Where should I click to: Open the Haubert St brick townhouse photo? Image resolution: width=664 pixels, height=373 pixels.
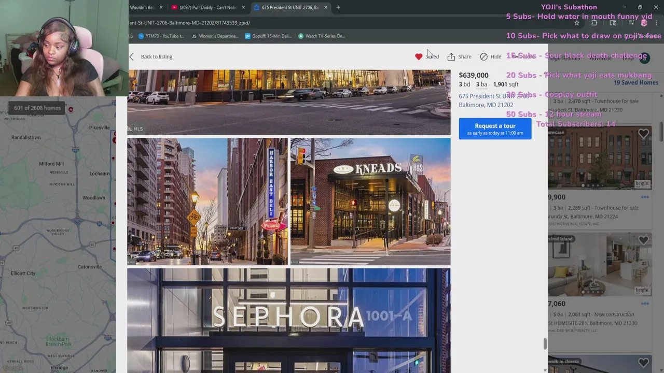(600, 157)
